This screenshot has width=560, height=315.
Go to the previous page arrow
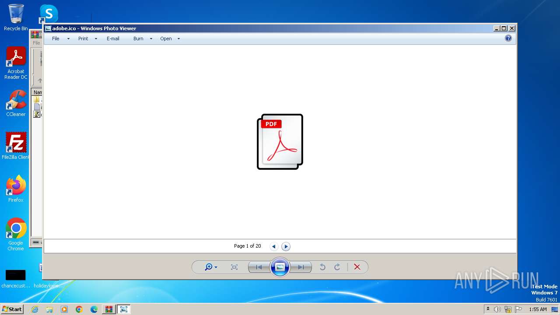[x=274, y=246]
